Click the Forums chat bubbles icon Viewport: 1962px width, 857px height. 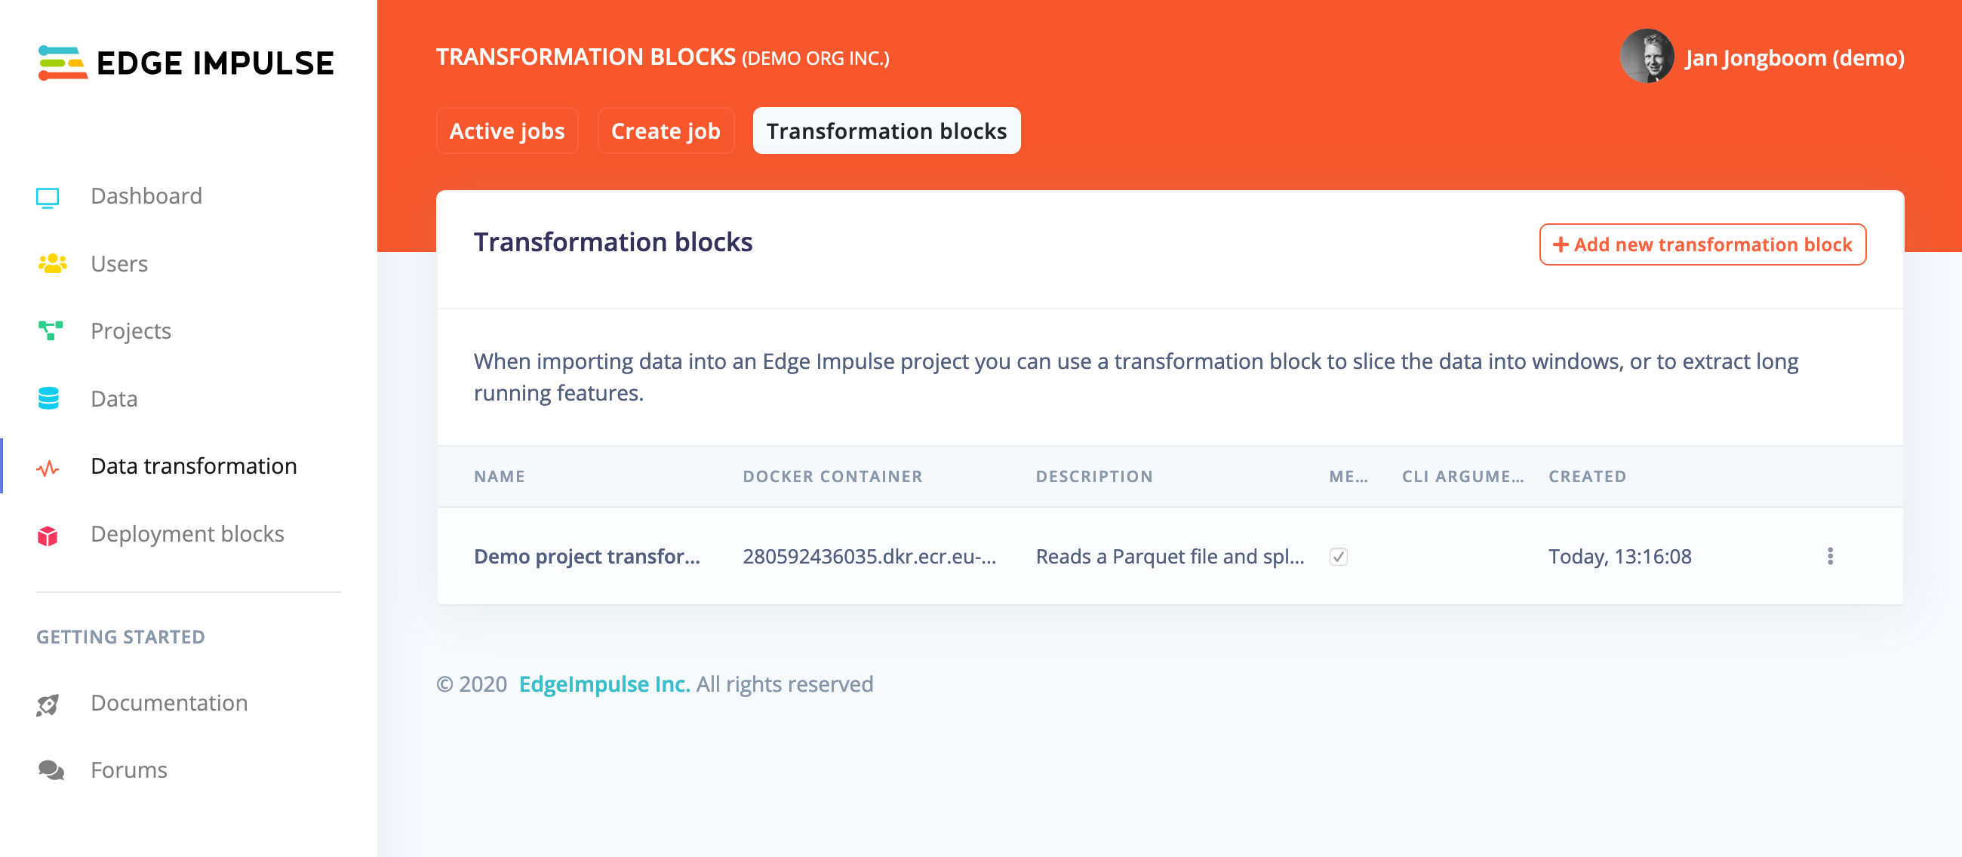(51, 770)
